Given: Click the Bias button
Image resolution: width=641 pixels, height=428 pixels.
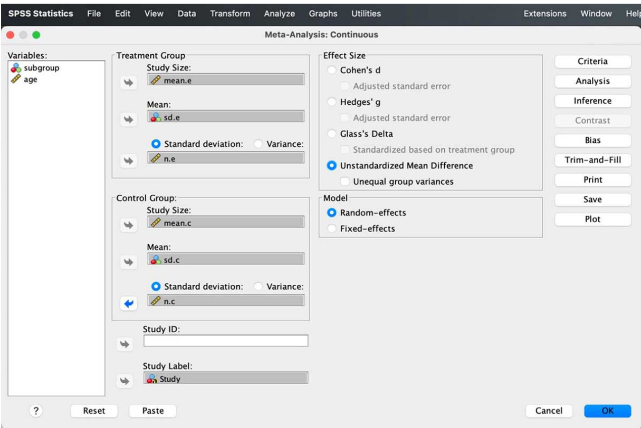Looking at the screenshot, I should 592,141.
